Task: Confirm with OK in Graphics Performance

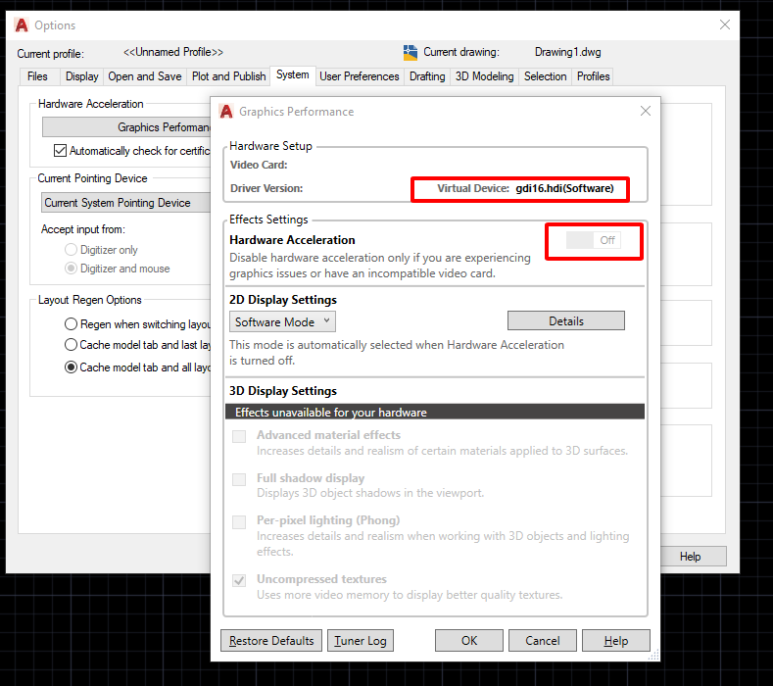Action: click(x=469, y=641)
